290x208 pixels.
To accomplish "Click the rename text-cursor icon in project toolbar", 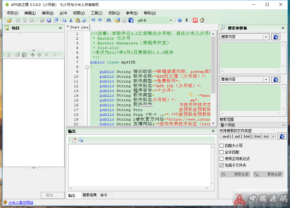I will click(x=40, y=55).
